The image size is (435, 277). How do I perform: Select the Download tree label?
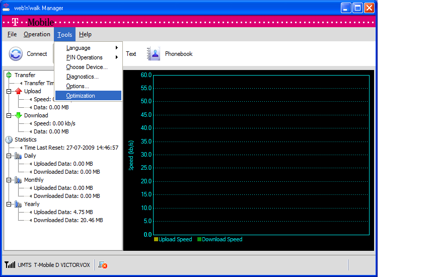click(x=36, y=115)
